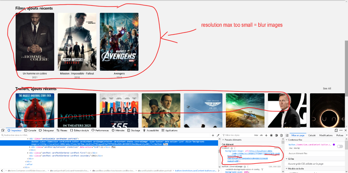
Task: Expand the cardOverlayContainer itemAction div node
Action: [x=30, y=147]
